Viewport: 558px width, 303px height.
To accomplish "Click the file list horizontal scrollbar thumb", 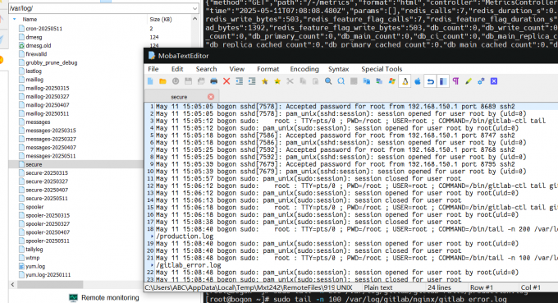I will pyautogui.click(x=50, y=284).
